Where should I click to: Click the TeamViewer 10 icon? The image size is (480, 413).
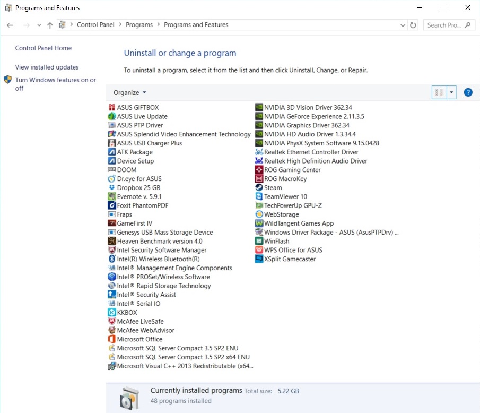(x=259, y=197)
